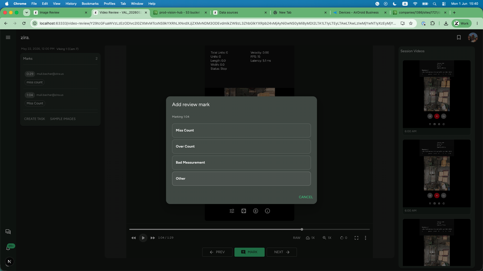
Task: Click the bookmark icon in the header
Action: click(x=459, y=37)
